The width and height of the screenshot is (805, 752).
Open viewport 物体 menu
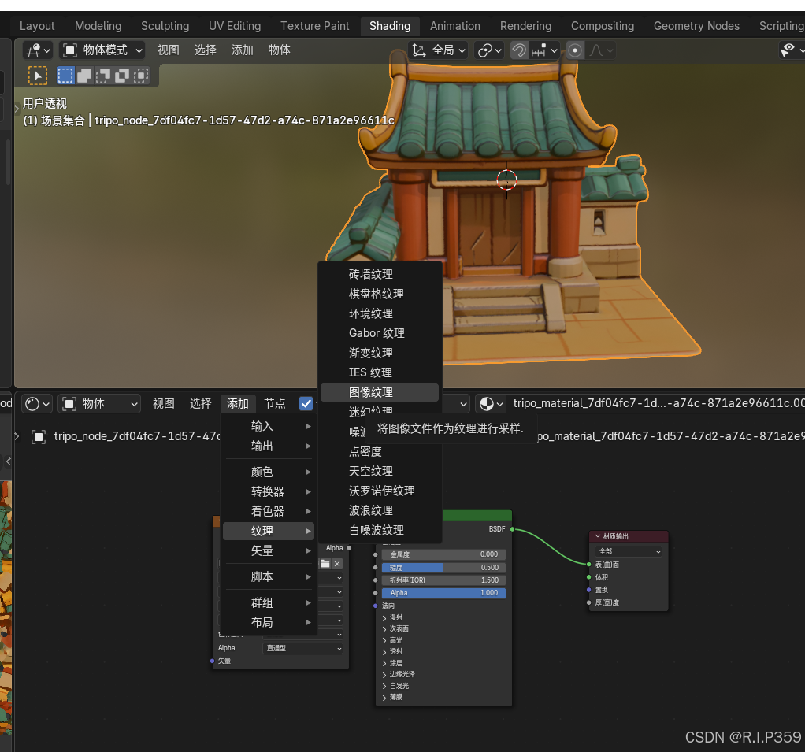coord(280,50)
